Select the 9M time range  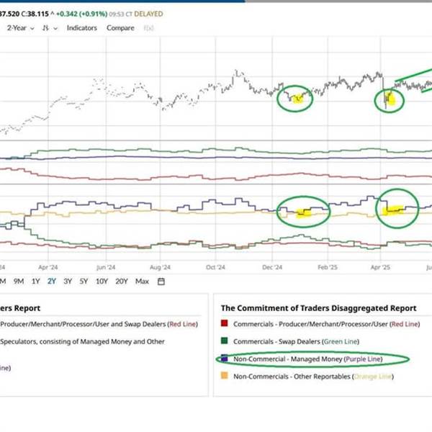point(19,282)
